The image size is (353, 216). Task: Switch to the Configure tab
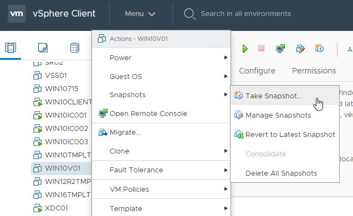pos(257,71)
